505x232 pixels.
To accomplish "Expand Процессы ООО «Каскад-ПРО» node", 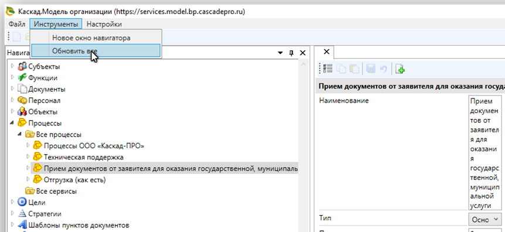I will 28,146.
